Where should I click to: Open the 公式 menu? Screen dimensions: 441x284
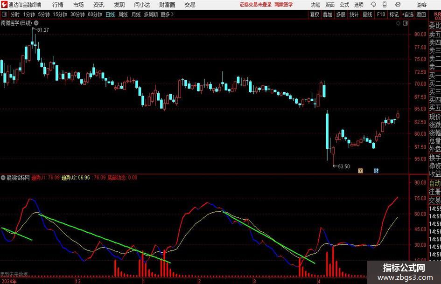(344, 5)
